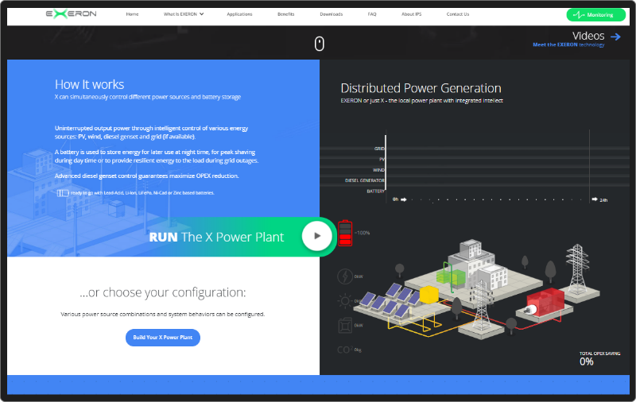This screenshot has height=402, width=636.
Task: Open Contact Us page
Action: click(x=458, y=14)
